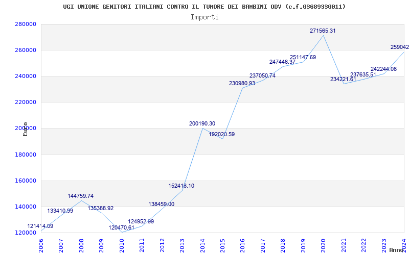Click the 'Anno' x-axis label
This screenshot has width=409, height=255.
tap(397, 250)
